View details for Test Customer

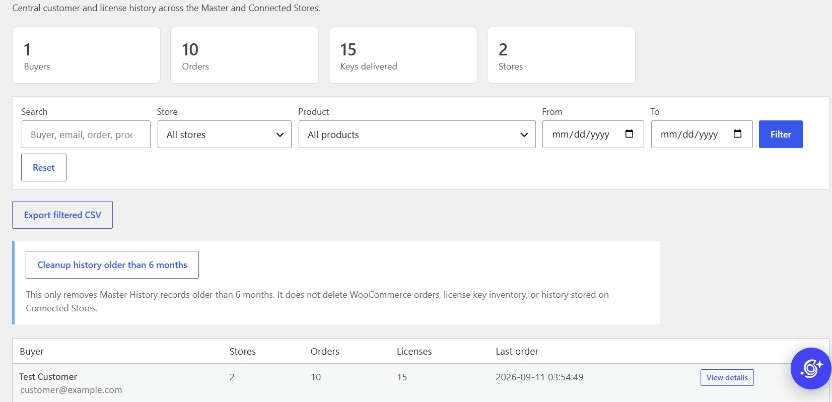tap(727, 377)
